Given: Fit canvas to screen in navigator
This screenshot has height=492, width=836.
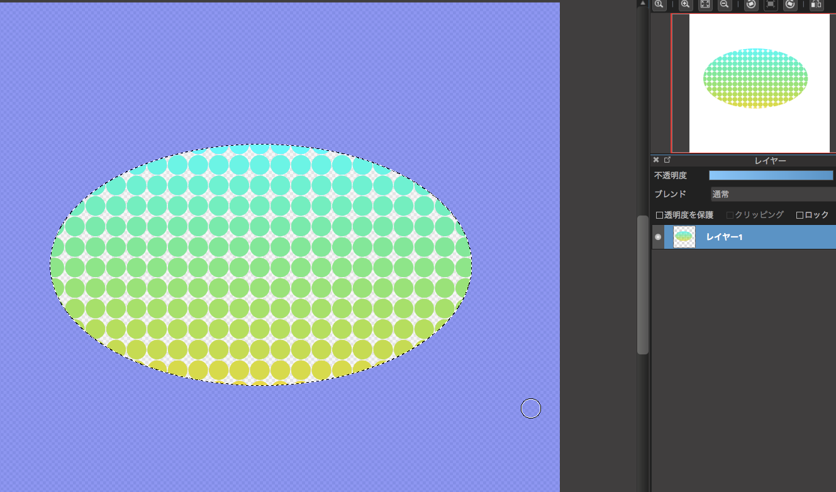Looking at the screenshot, I should pos(705,4).
